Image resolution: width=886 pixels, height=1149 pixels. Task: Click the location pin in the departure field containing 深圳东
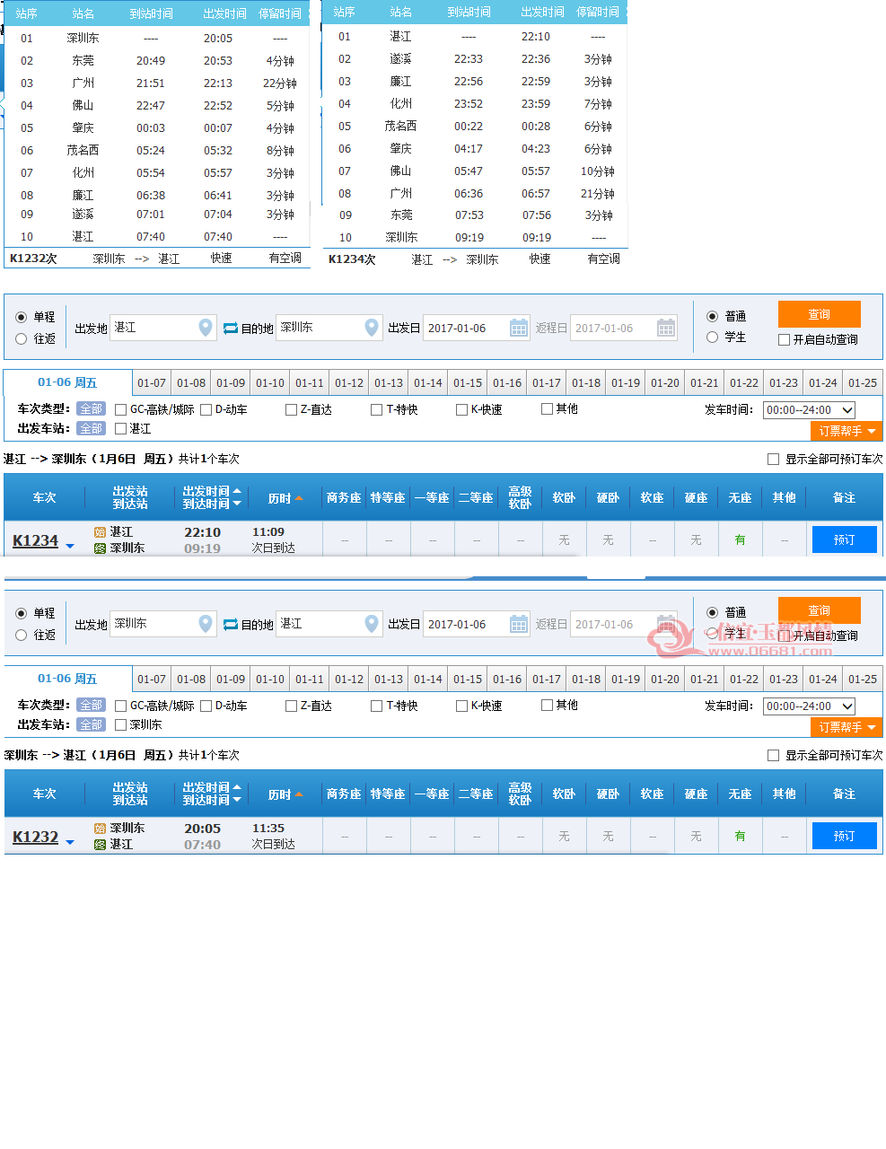tap(206, 625)
